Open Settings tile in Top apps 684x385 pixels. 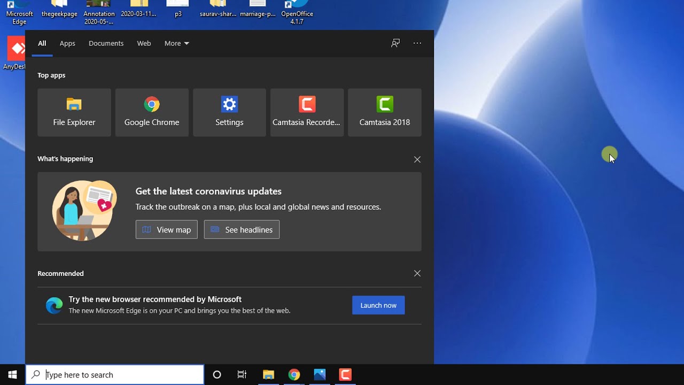(x=229, y=112)
